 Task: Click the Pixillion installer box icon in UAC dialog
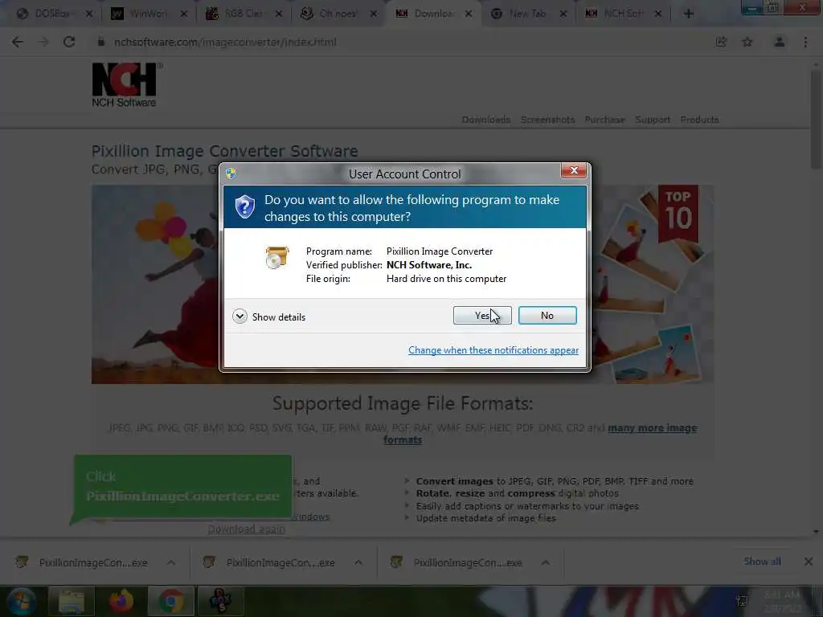(276, 257)
